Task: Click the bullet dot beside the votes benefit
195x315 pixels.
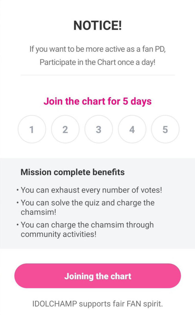Action: click(17, 190)
